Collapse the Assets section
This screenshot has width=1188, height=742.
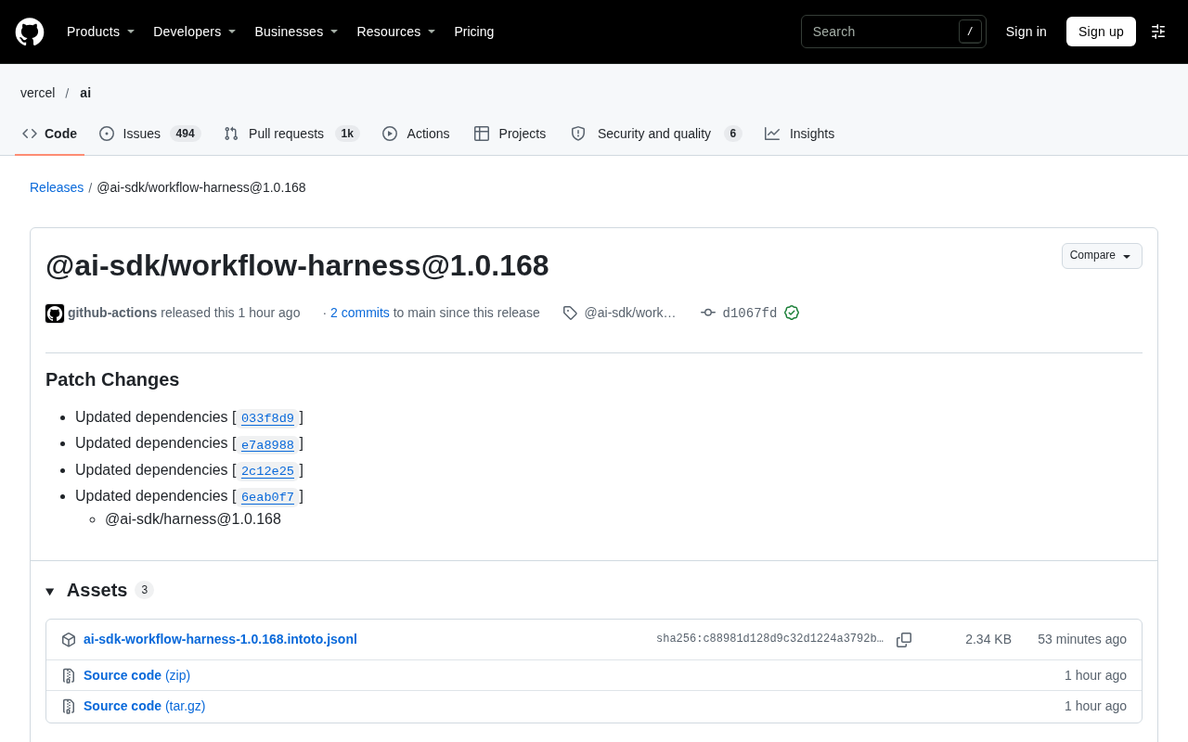coord(50,591)
